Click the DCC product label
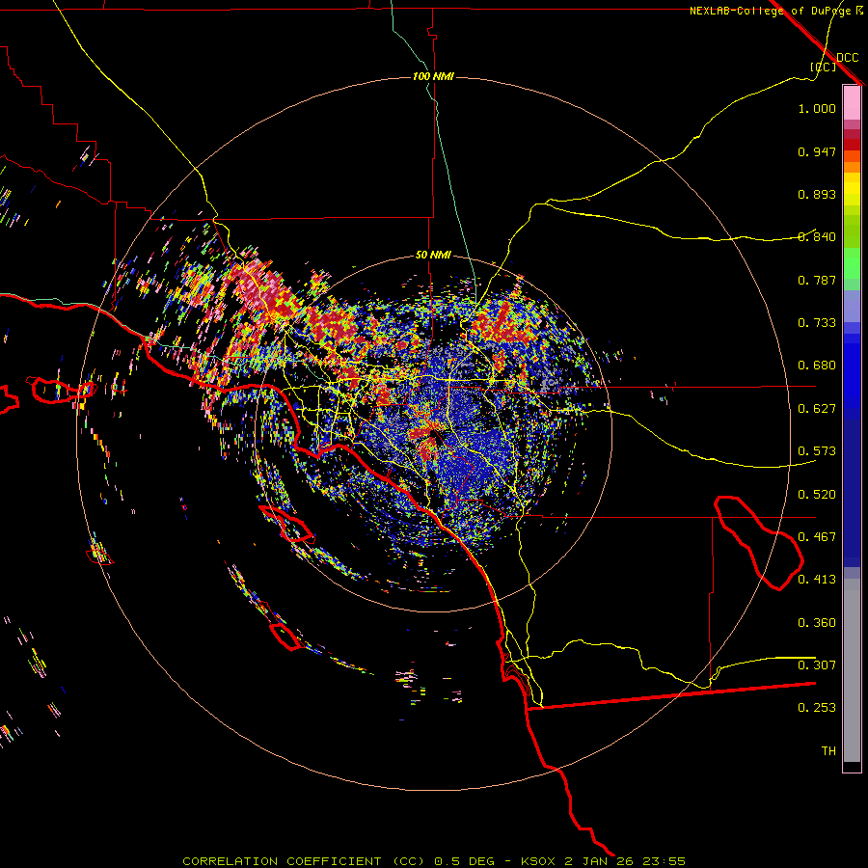The height and width of the screenshot is (868, 868). pos(847,58)
